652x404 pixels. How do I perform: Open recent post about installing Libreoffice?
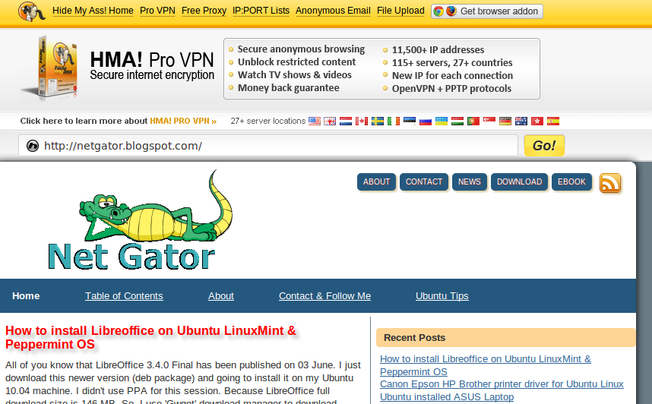(486, 365)
